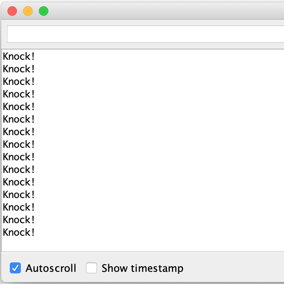Viewport: 284px width, 284px height.
Task: Click the sixth Knock! line in output
Action: click(18, 119)
